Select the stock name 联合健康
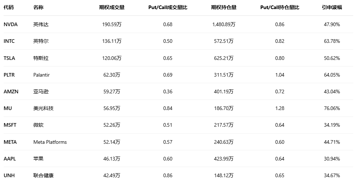This screenshot has width=355, height=183. point(43,175)
